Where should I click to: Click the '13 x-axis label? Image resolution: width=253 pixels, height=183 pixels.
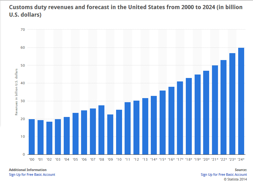click(145, 159)
